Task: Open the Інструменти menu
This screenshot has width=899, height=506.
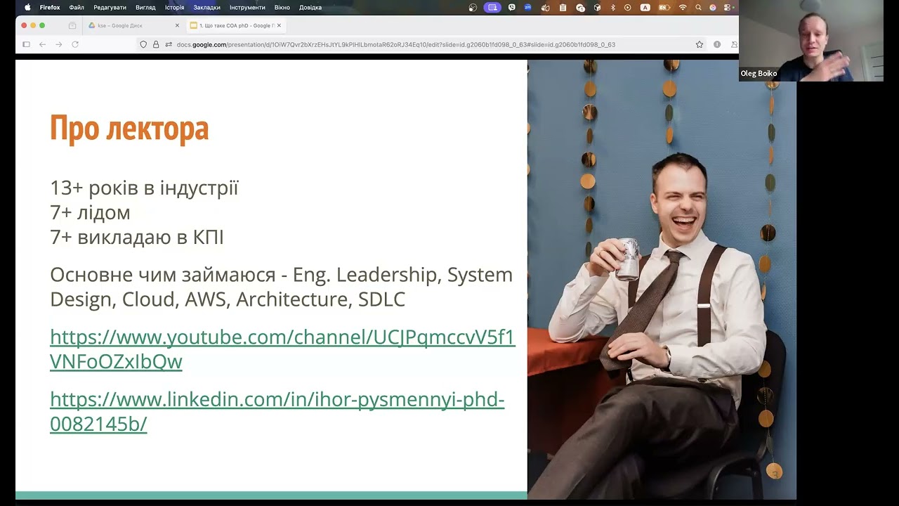Action: 247,7
